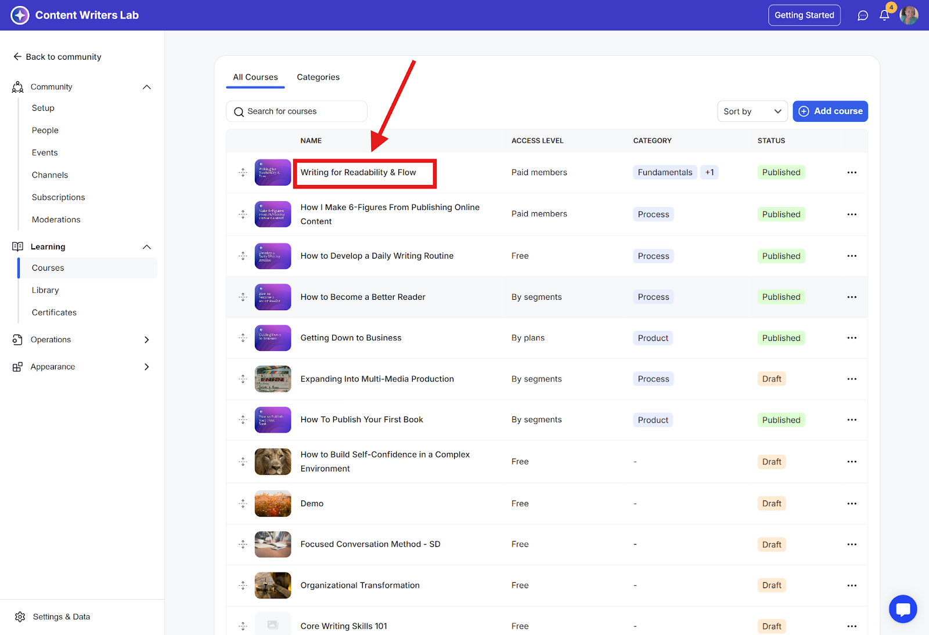
Task: Open the floating support chat bubble
Action: point(902,609)
